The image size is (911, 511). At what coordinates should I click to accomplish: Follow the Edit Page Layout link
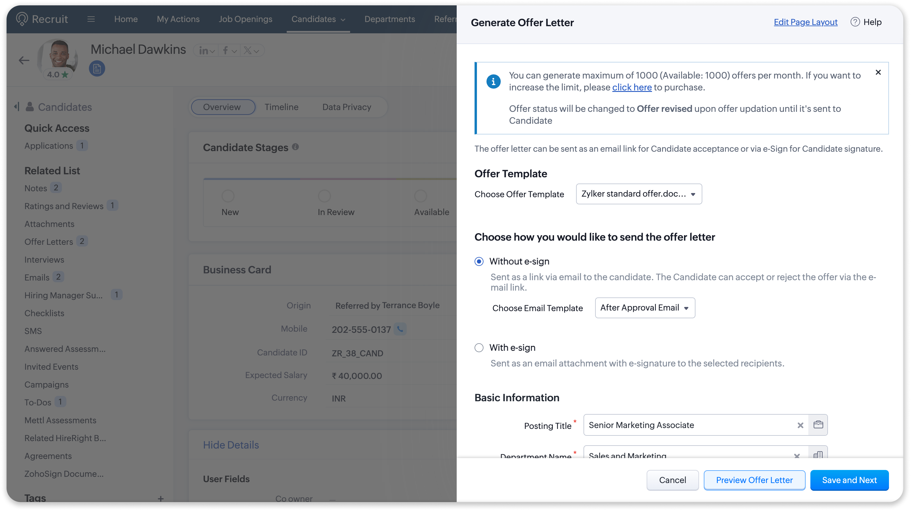[x=805, y=22]
